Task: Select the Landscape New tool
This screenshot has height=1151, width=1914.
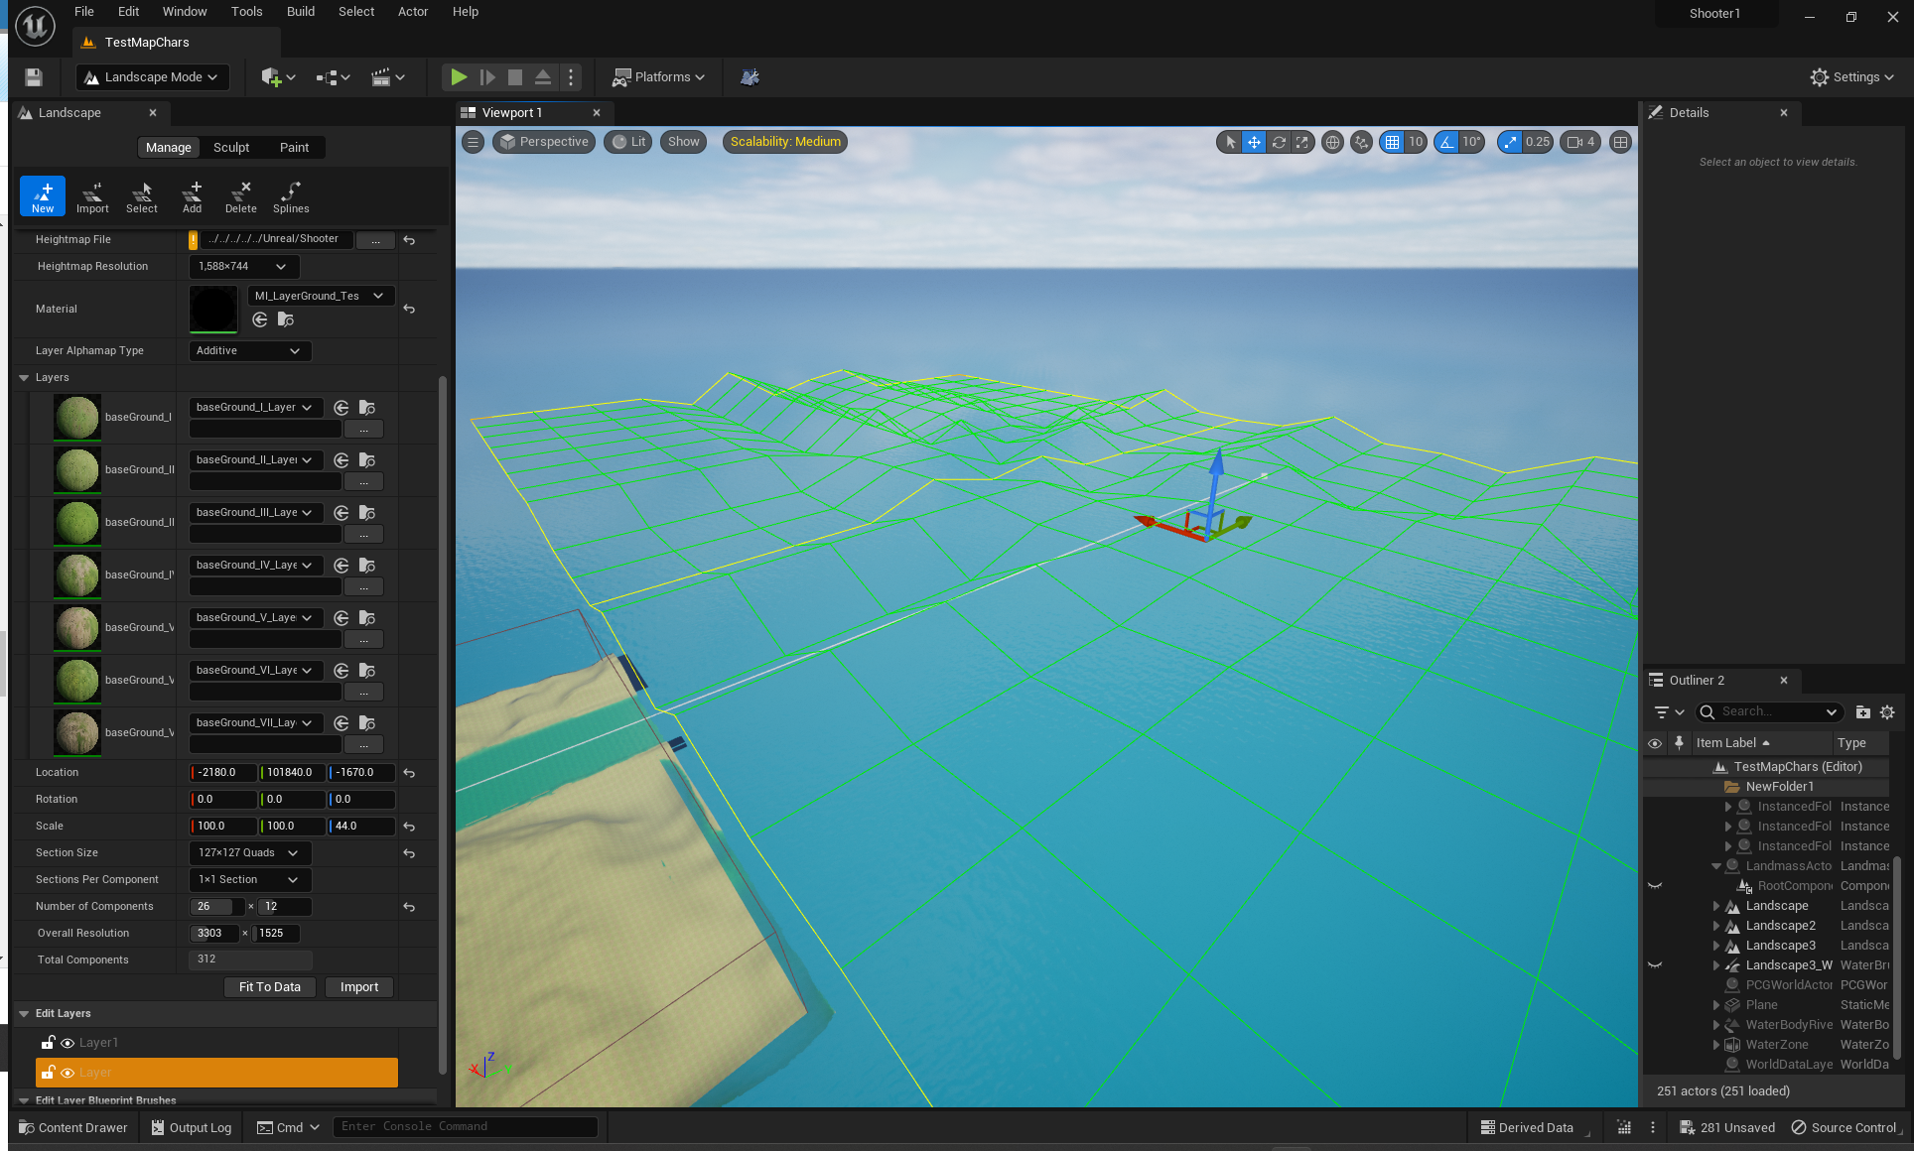Action: point(42,195)
